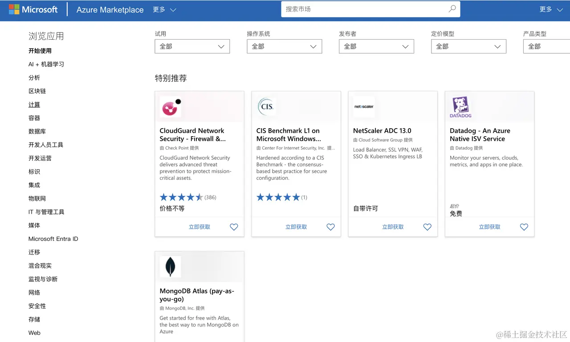Favorite the CloudGuard Network Security offer
Screen dimensions: 570x342
click(x=234, y=227)
